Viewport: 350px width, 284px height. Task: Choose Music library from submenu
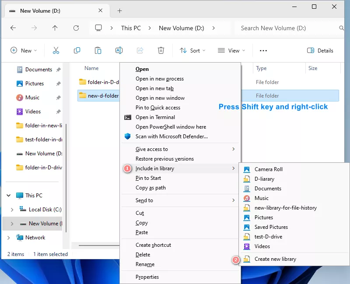[x=294, y=198]
